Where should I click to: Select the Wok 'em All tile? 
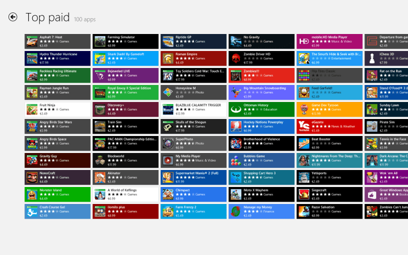click(x=386, y=177)
